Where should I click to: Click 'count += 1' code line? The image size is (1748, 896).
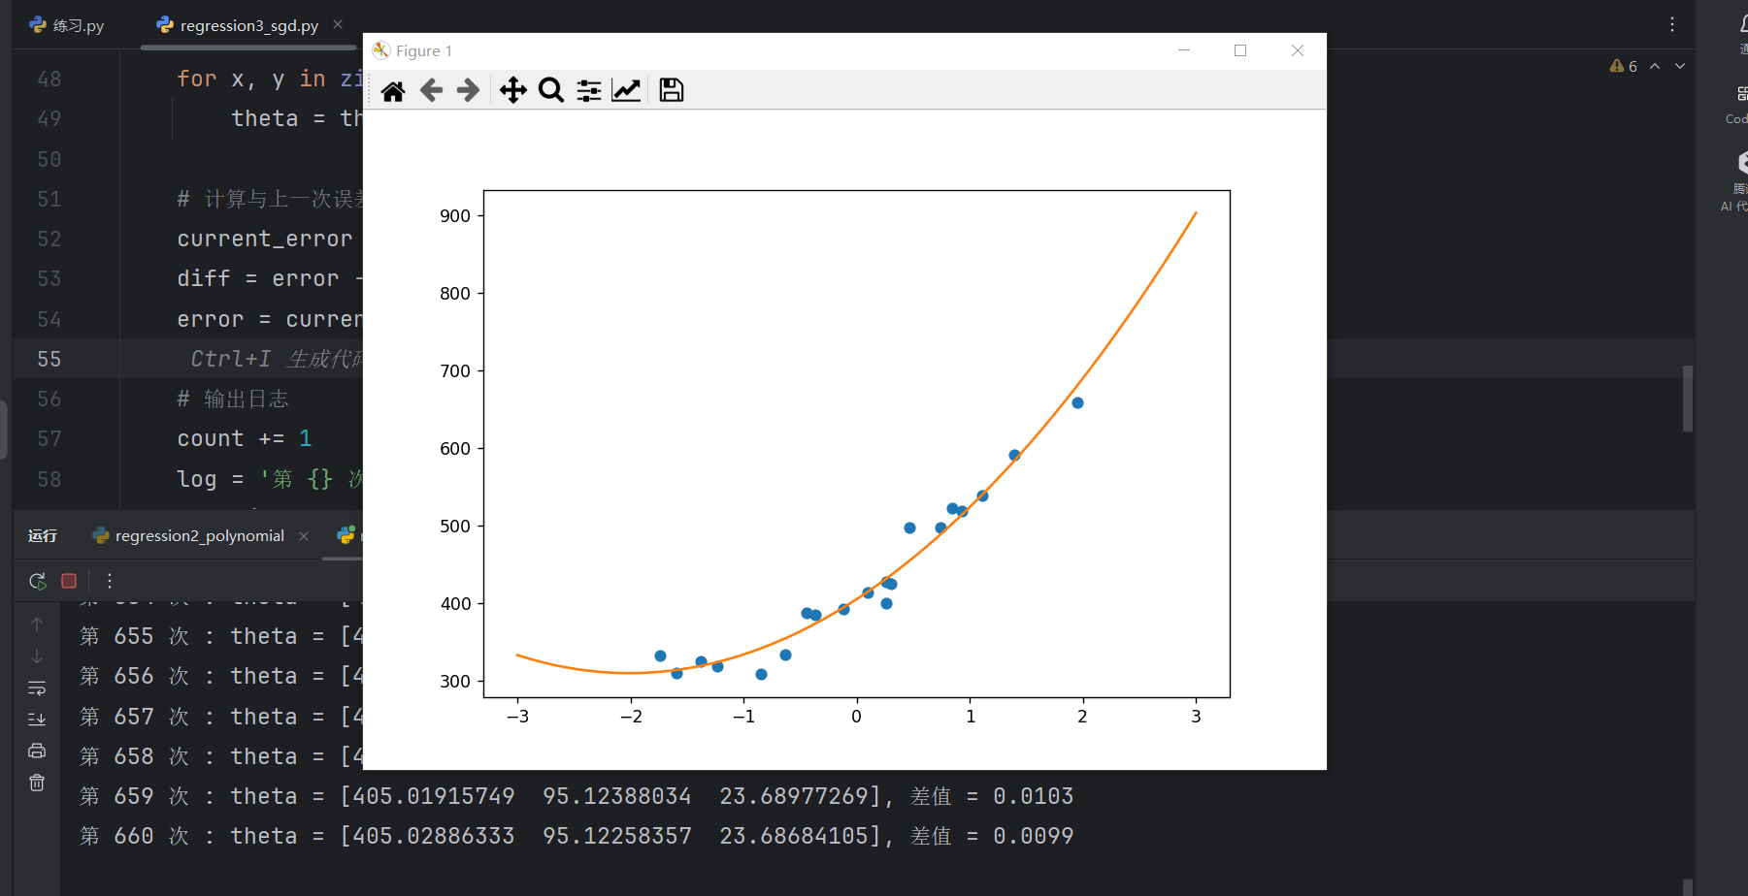pos(245,438)
